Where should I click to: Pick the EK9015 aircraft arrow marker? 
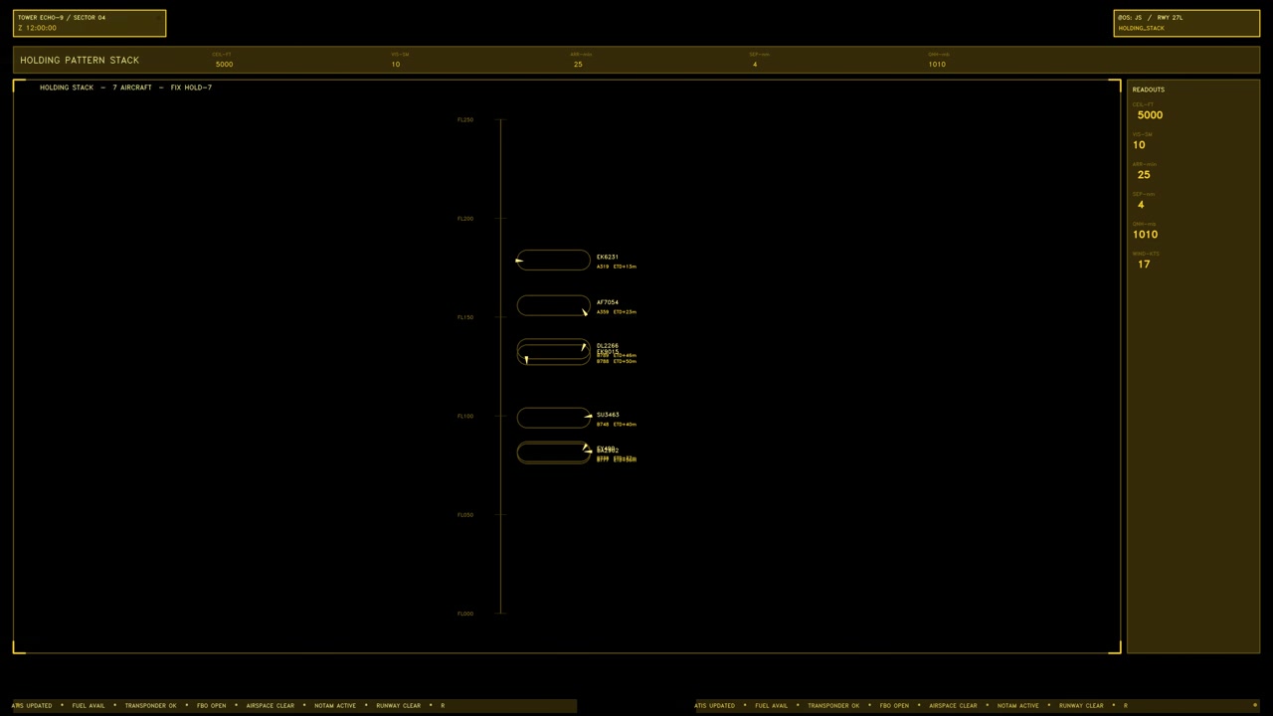click(x=526, y=359)
